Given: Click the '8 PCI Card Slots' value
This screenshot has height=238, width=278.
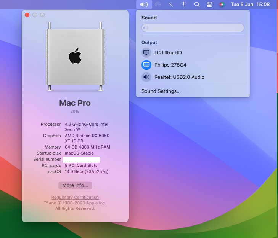Looking at the screenshot, I should pyautogui.click(x=81, y=165).
